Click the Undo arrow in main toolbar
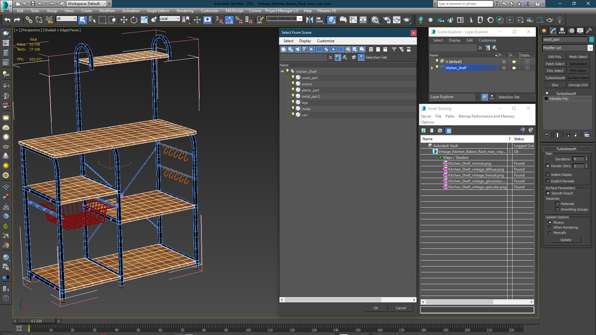This screenshot has width=596, height=335. tap(7, 20)
